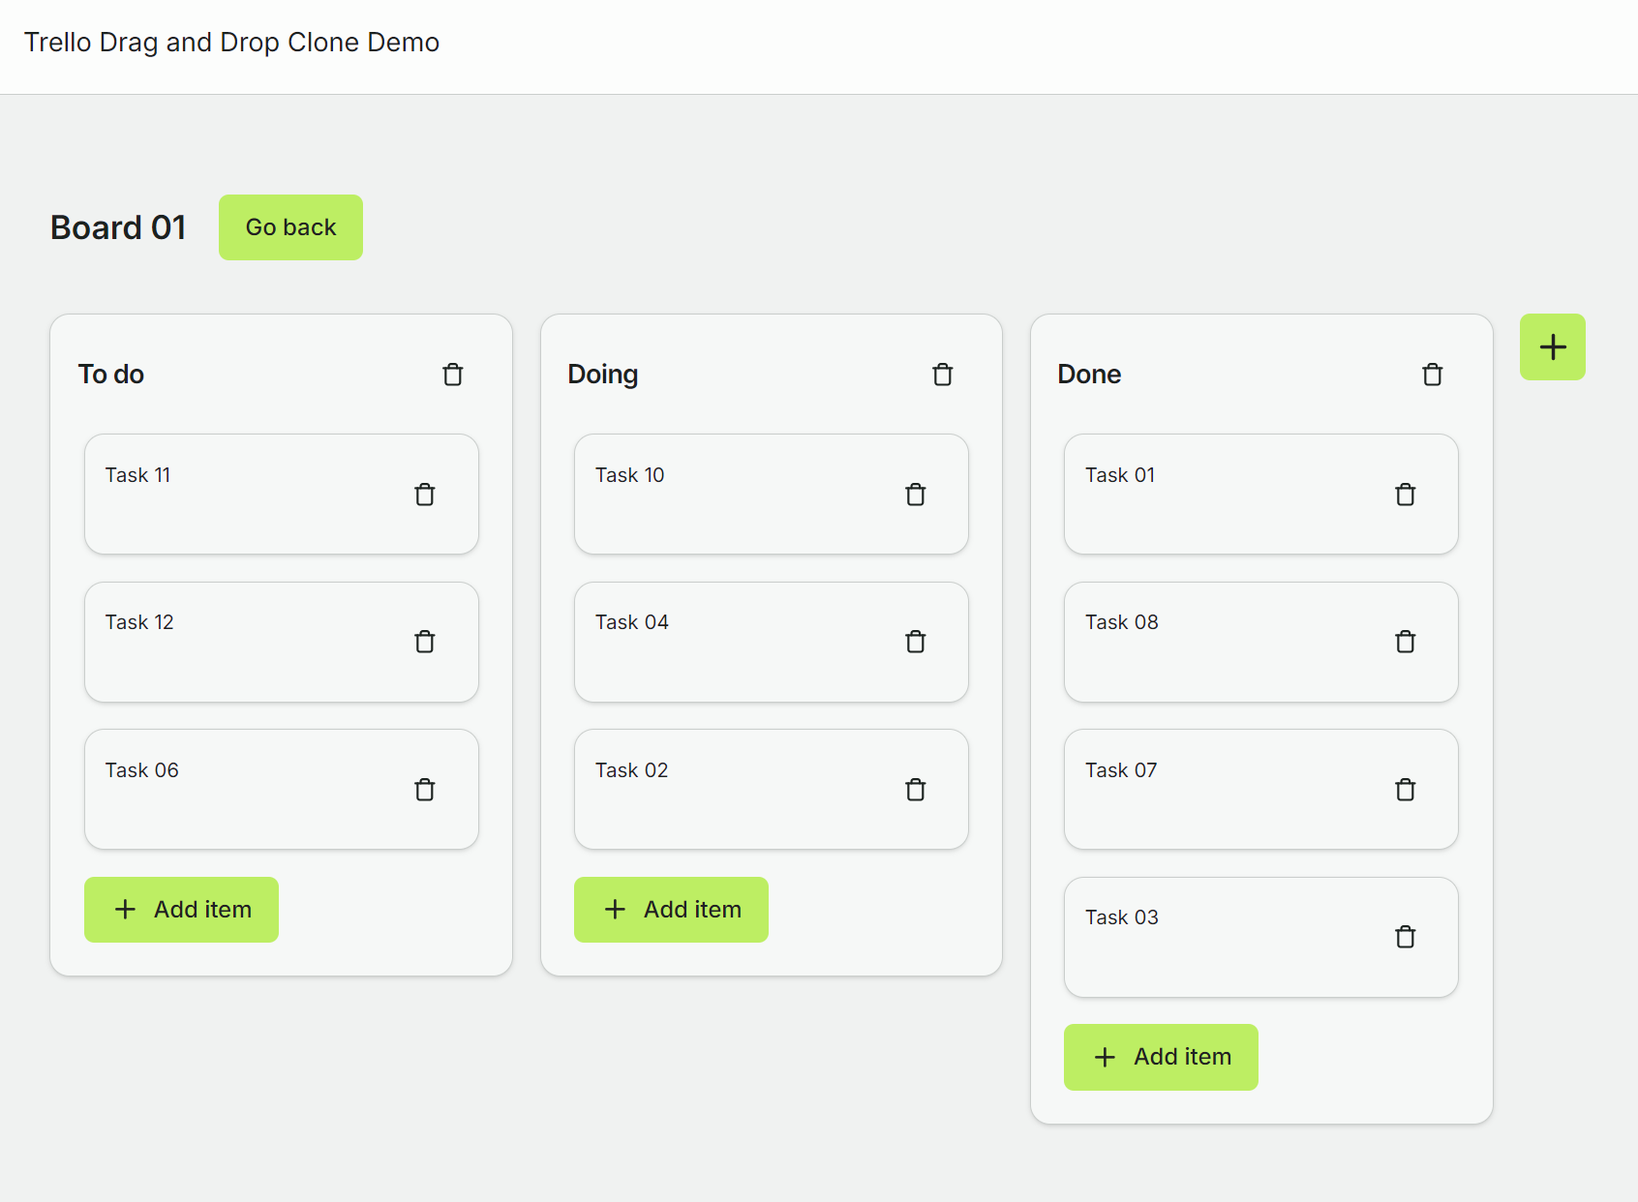Click the trash icon on Task 10

(x=916, y=495)
